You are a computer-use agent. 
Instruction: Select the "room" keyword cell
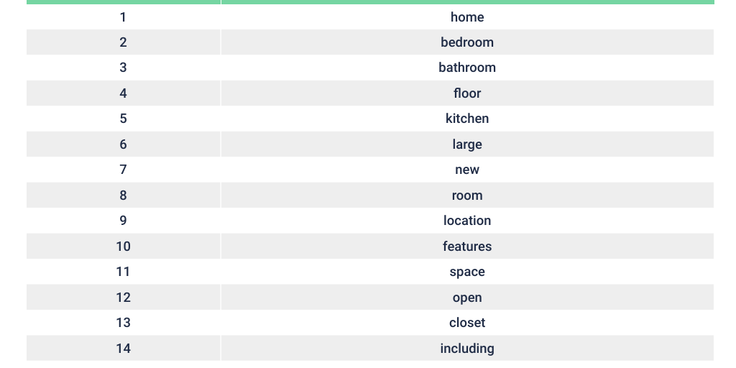[x=467, y=195]
